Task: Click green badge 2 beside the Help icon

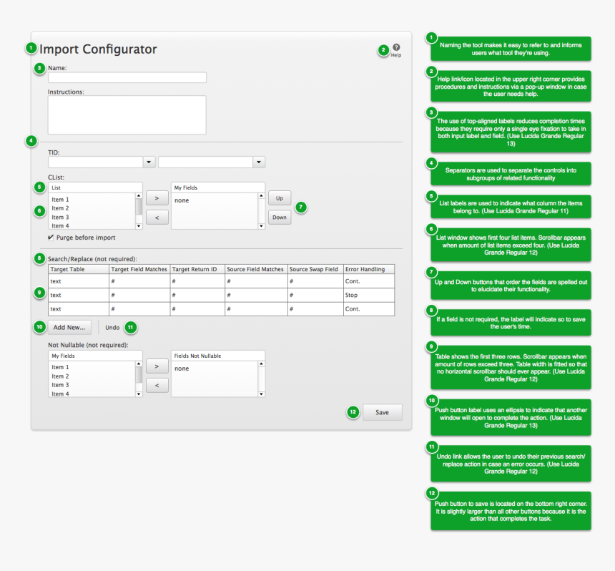Action: [383, 50]
